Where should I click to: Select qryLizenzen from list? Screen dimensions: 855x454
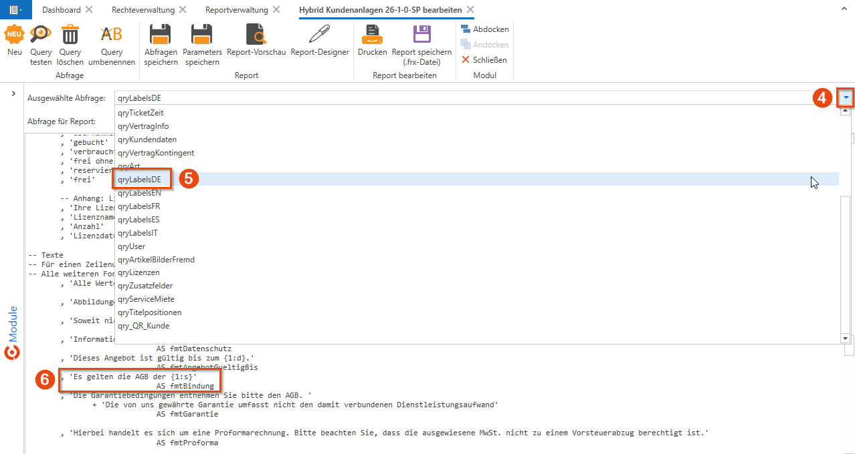477,272
